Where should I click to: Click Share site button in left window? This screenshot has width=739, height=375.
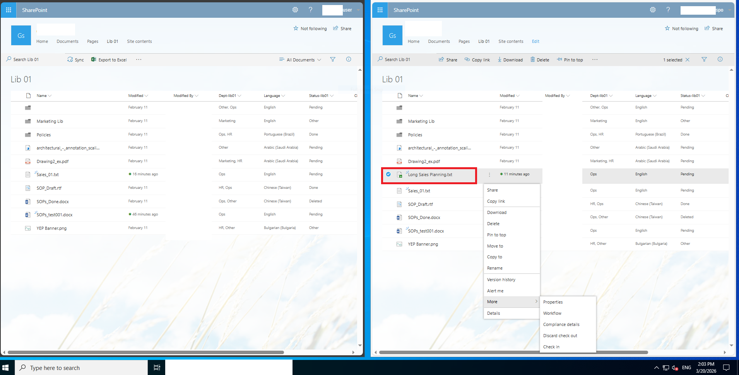[342, 29]
